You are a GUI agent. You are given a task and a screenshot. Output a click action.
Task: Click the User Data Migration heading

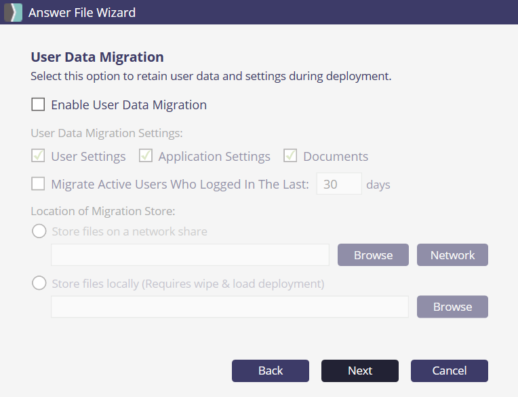pos(98,58)
